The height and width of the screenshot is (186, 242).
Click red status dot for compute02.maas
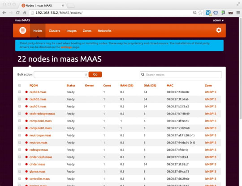coord(26,121)
